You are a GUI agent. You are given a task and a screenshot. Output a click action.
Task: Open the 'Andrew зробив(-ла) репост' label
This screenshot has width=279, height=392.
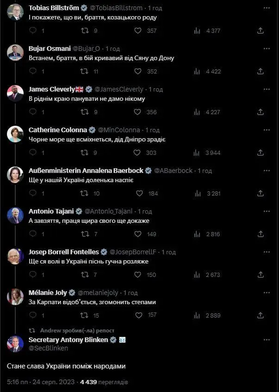77,331
